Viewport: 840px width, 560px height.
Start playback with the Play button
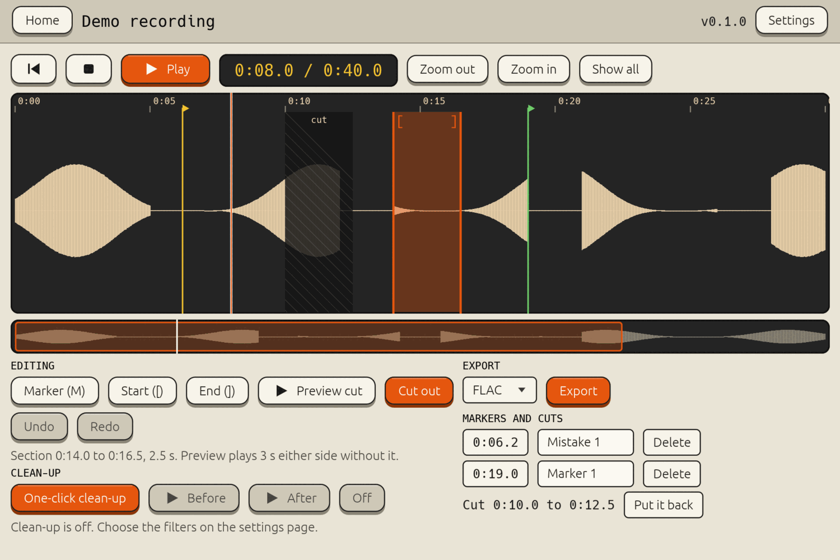[165, 69]
